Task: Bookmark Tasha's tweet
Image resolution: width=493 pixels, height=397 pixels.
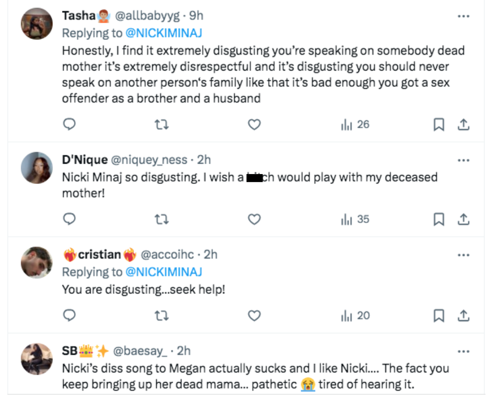Action: click(x=438, y=125)
